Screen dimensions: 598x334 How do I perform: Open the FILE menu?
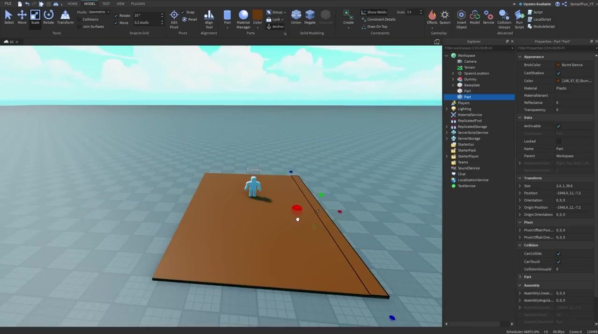(8, 4)
